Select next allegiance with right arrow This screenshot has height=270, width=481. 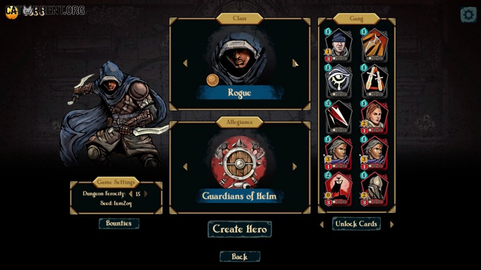point(295,166)
